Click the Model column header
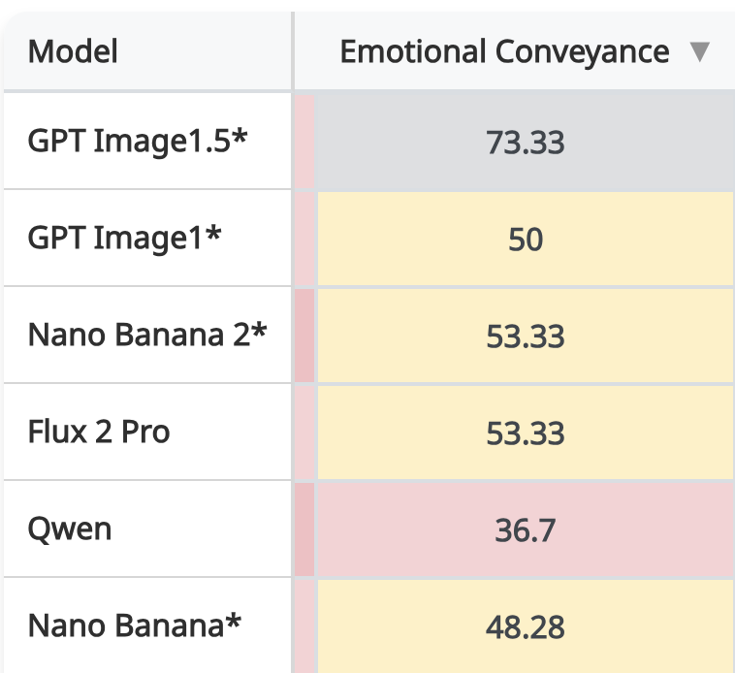Screen dimensions: 735x673 147,50
